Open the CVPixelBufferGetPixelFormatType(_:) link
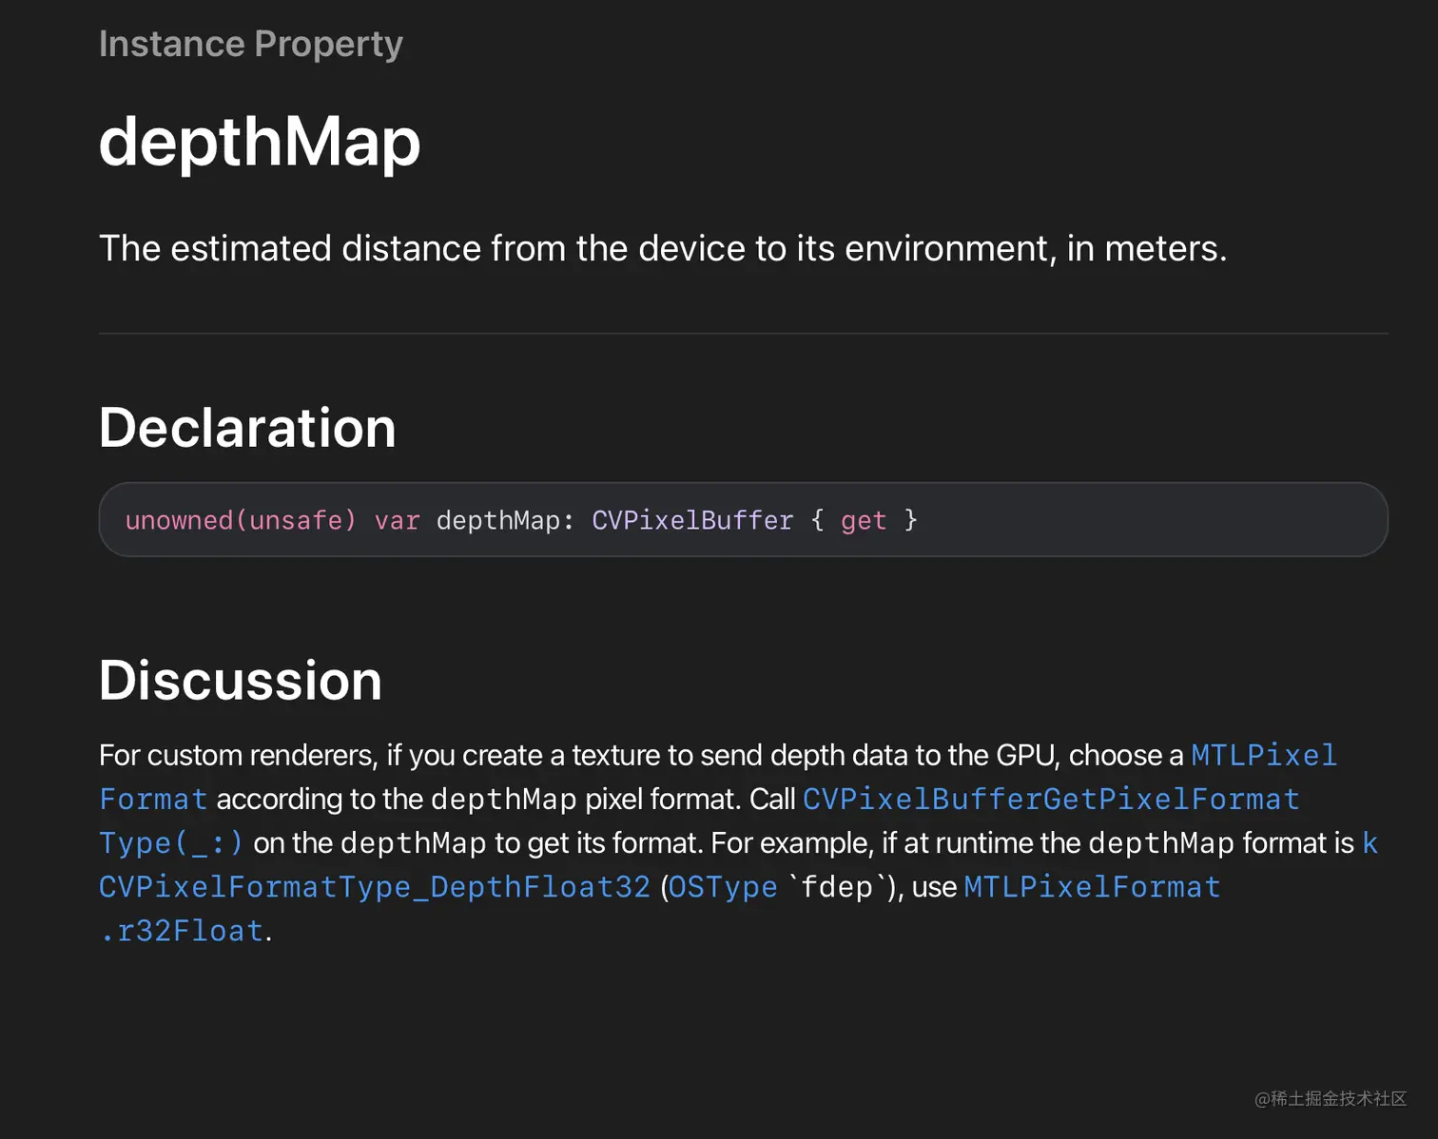Viewport: 1438px width, 1139px height. pyautogui.click(x=1050, y=800)
